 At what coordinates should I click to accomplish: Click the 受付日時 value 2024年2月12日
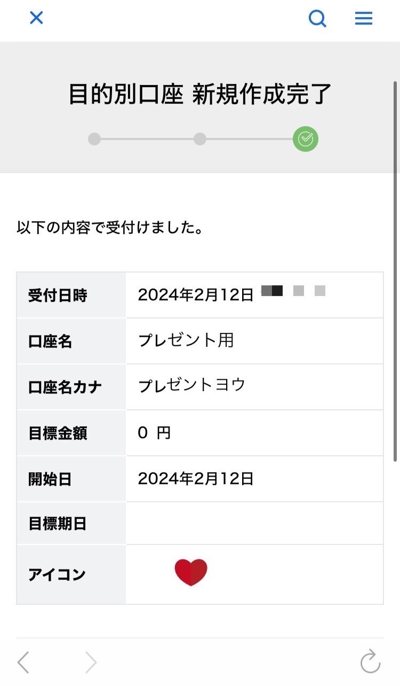click(x=196, y=295)
